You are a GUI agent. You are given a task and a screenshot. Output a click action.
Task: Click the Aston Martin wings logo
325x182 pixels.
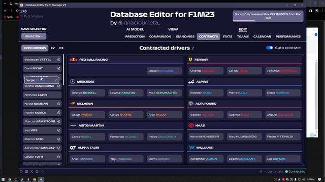point(73,125)
